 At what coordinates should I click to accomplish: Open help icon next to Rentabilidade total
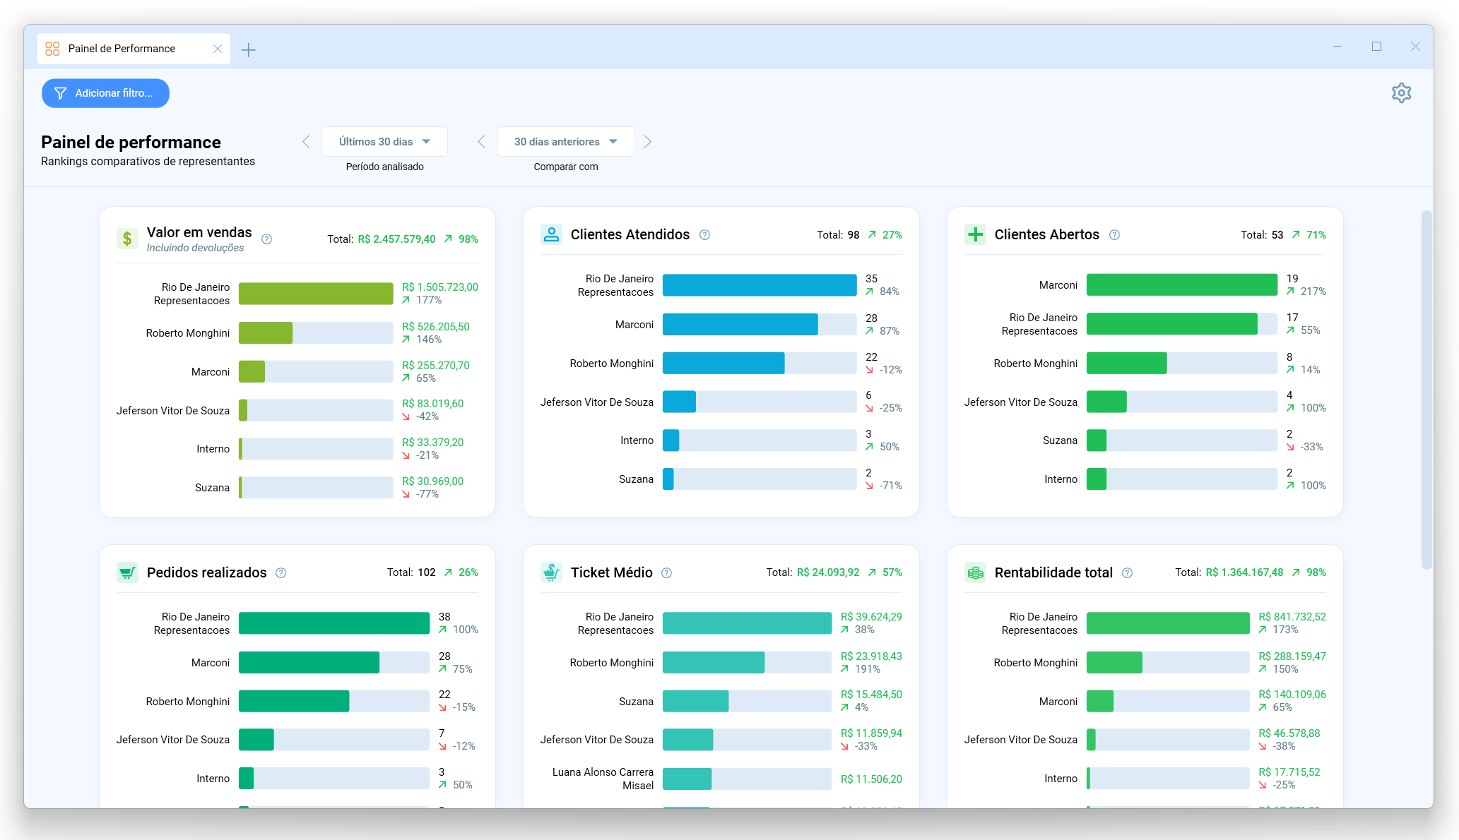point(1127,573)
